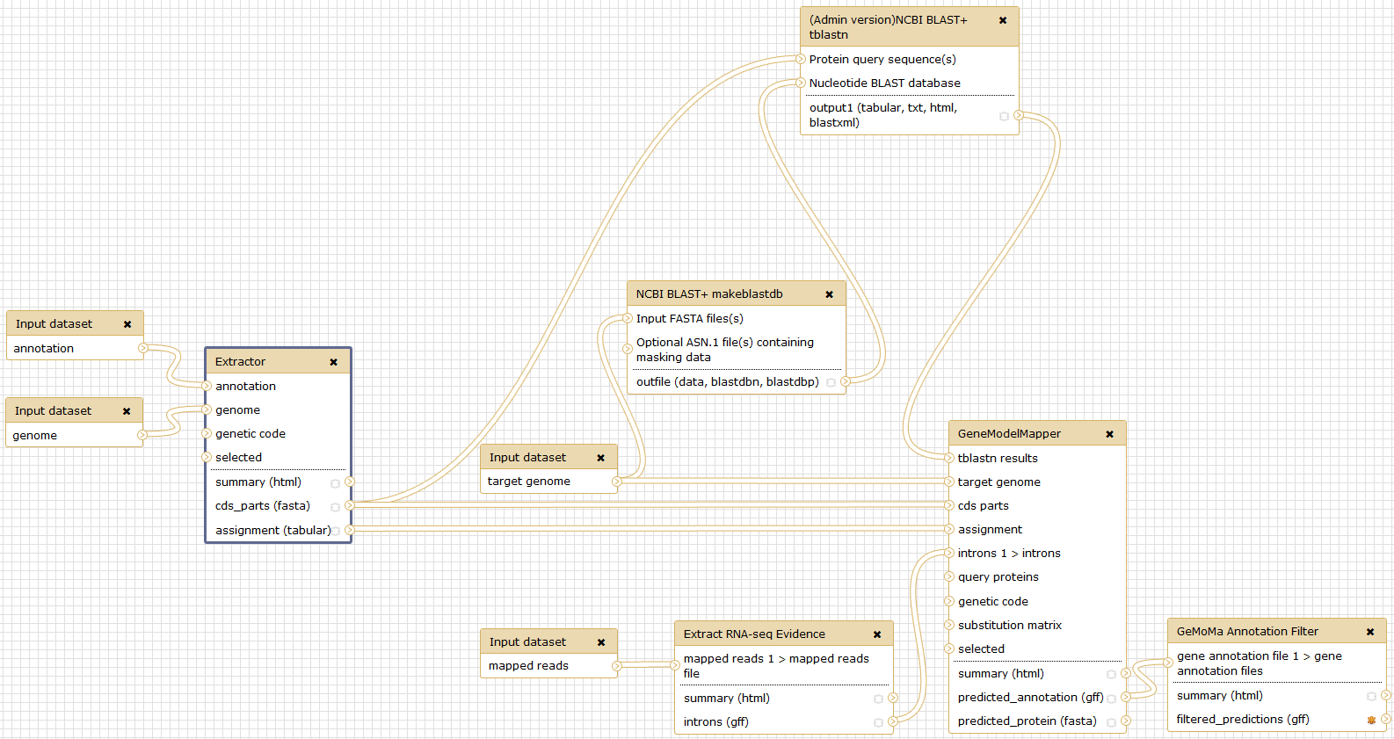
Task: Remove the Extractor node with its X icon
Action: [x=333, y=362]
